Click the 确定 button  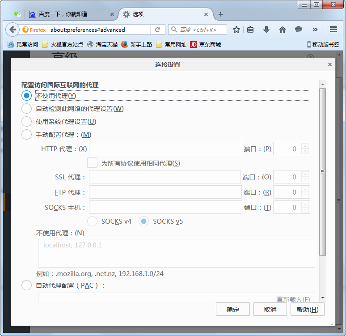233,309
